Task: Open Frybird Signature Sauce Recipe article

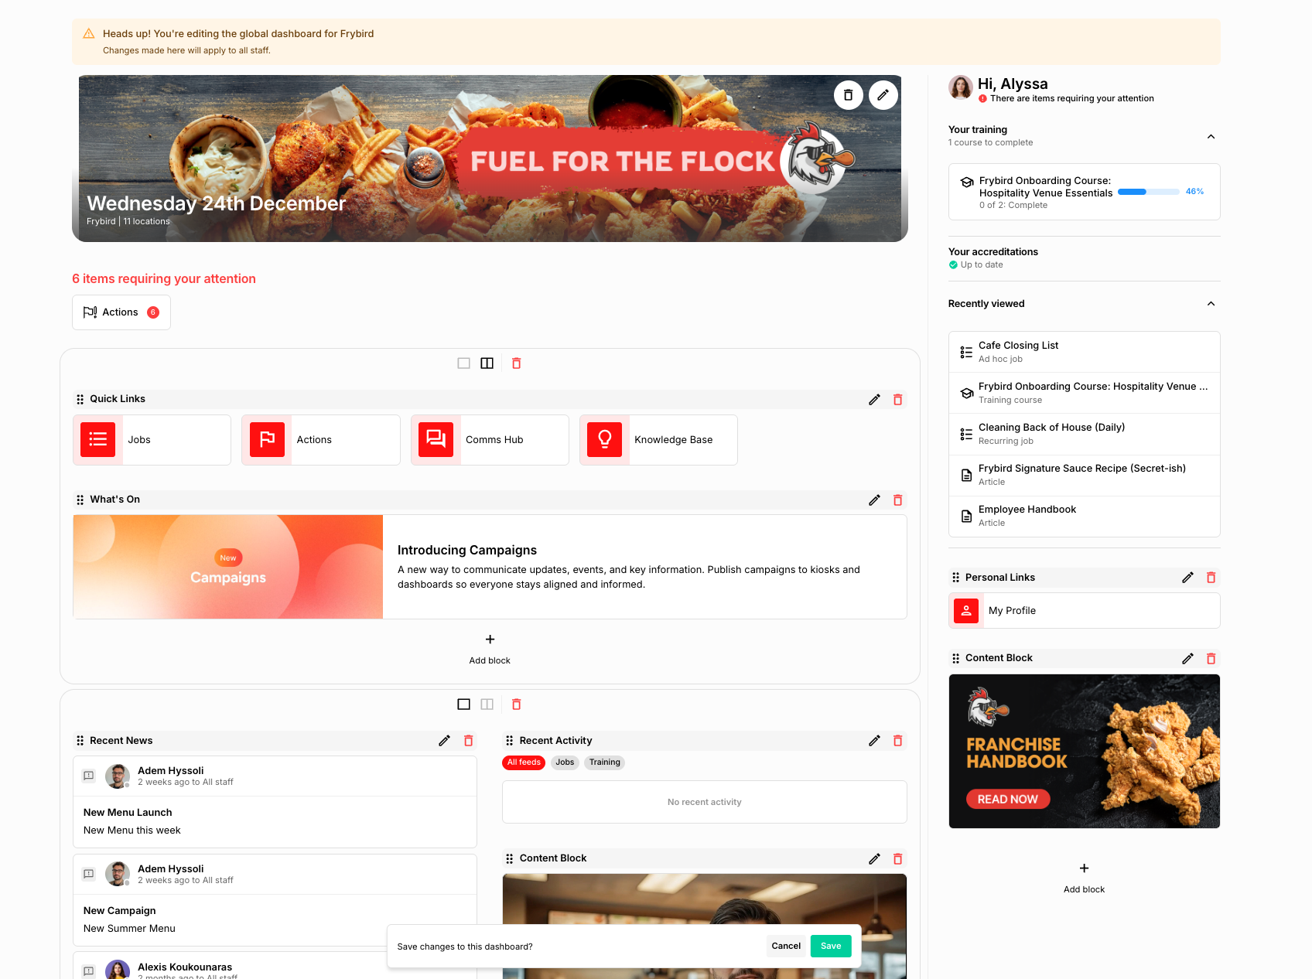Action: point(1084,475)
